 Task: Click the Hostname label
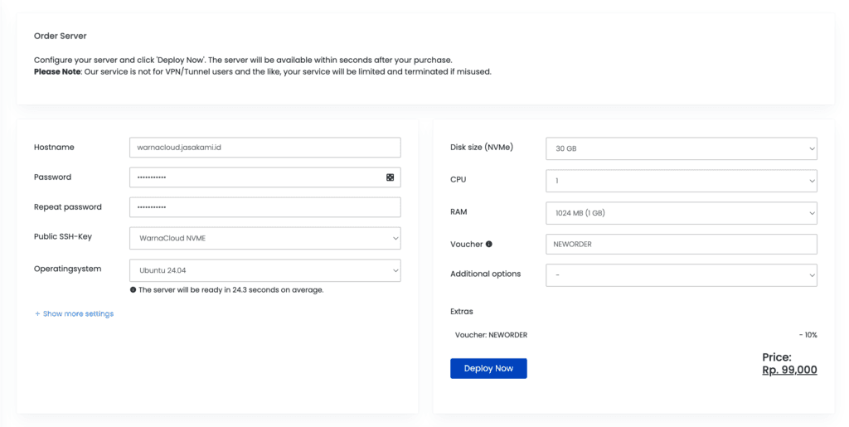click(54, 148)
